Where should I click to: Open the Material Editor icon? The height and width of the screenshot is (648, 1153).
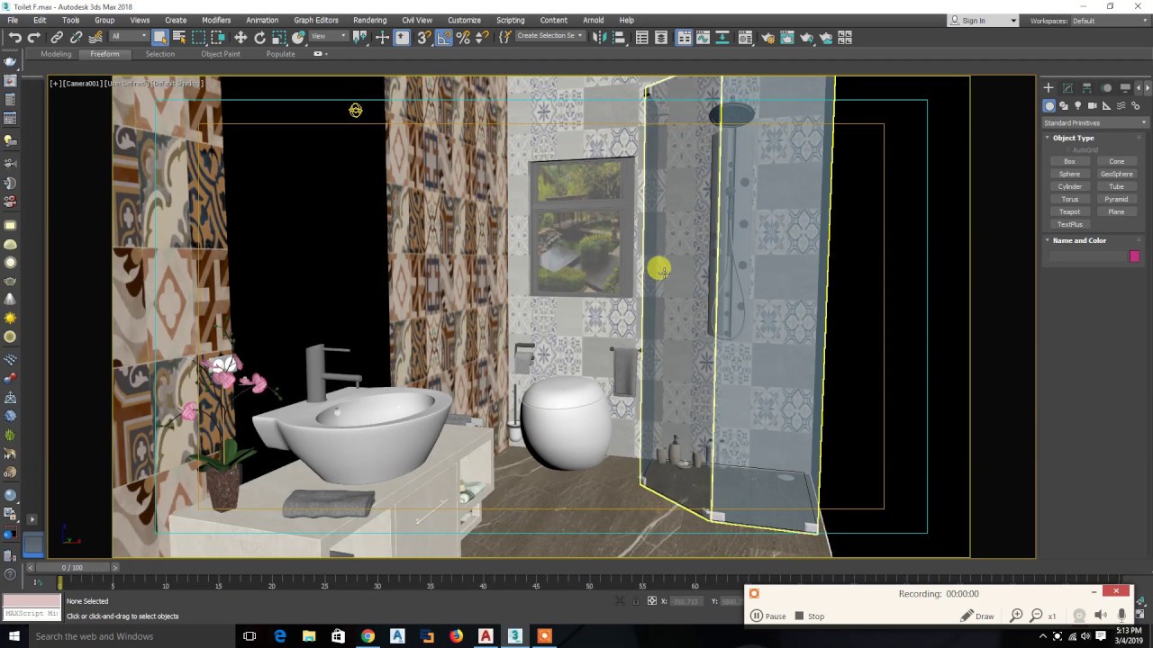point(745,37)
